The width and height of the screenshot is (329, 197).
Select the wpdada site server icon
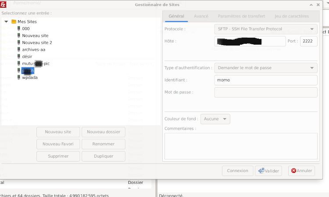tap(18, 77)
